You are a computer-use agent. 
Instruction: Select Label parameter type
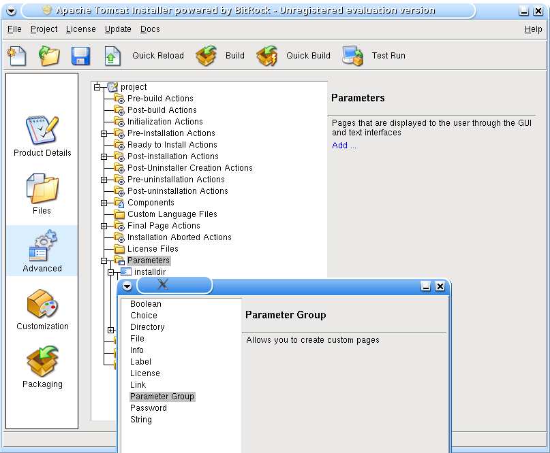click(140, 362)
